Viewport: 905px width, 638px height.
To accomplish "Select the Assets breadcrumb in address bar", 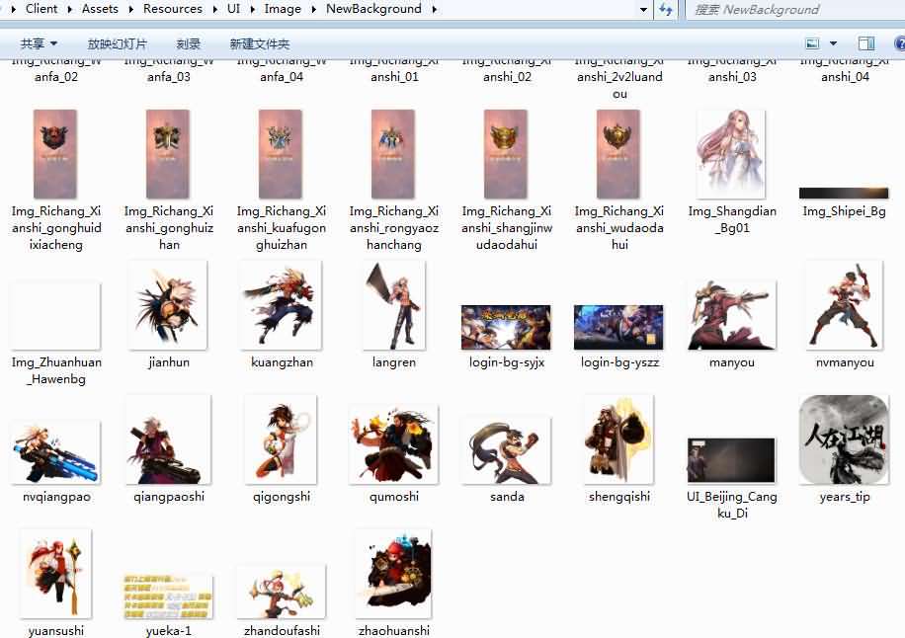I will pos(100,9).
